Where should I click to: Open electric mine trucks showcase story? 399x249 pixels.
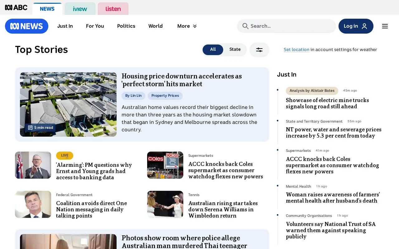(327, 103)
